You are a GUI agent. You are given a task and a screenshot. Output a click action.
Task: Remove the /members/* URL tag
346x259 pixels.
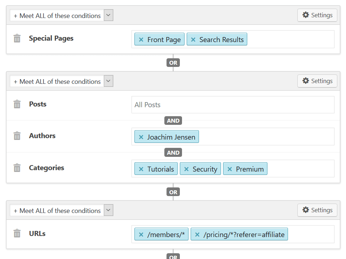click(x=141, y=234)
